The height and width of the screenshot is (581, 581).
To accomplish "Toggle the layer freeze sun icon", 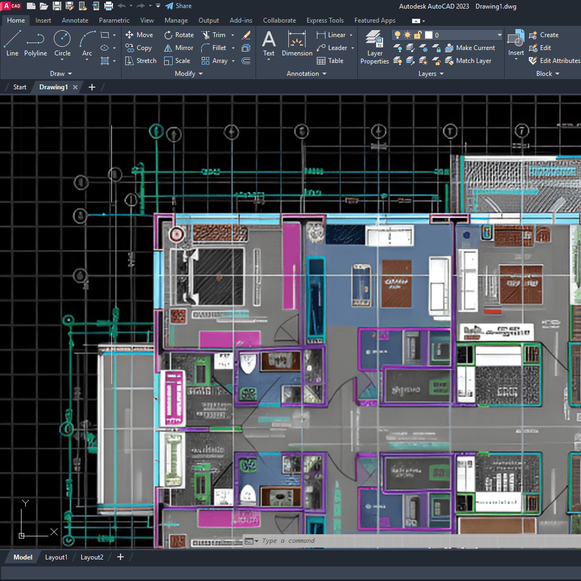I will coord(407,35).
